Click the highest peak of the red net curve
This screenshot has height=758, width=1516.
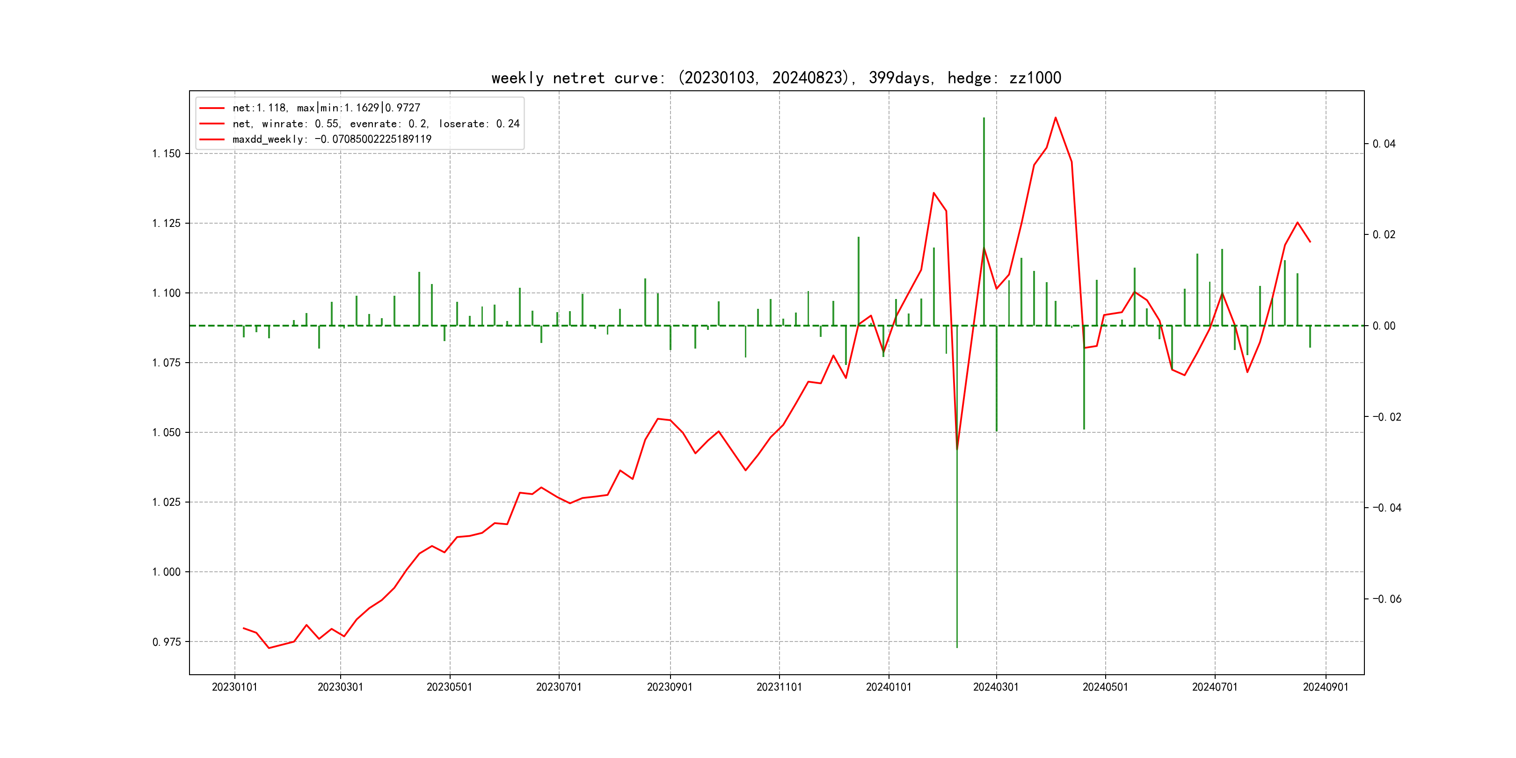click(x=1055, y=118)
